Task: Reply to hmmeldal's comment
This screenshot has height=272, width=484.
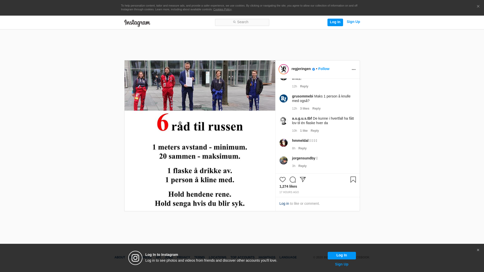Action: (x=302, y=148)
